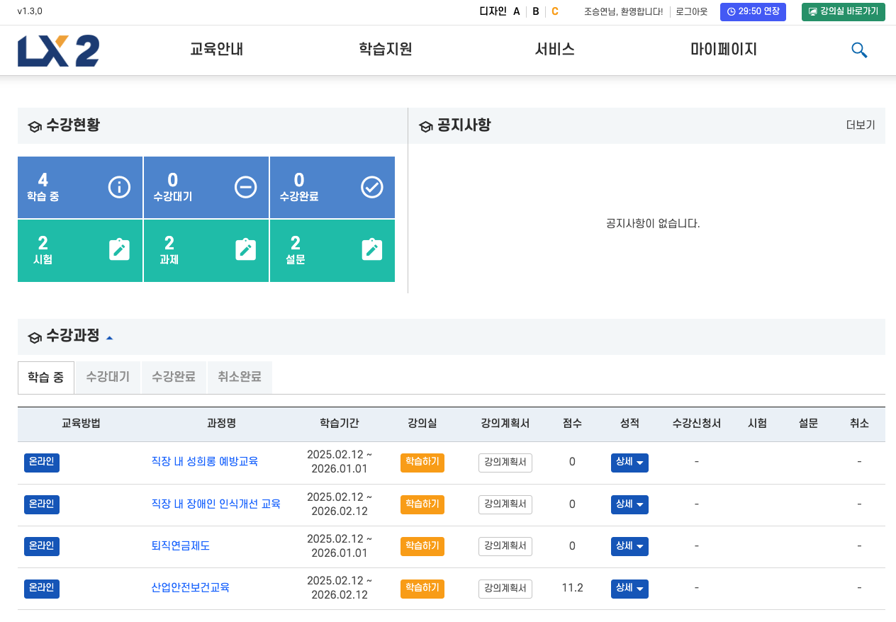
Task: Click the checkmark icon in 수강완료 tile
Action: (x=371, y=187)
